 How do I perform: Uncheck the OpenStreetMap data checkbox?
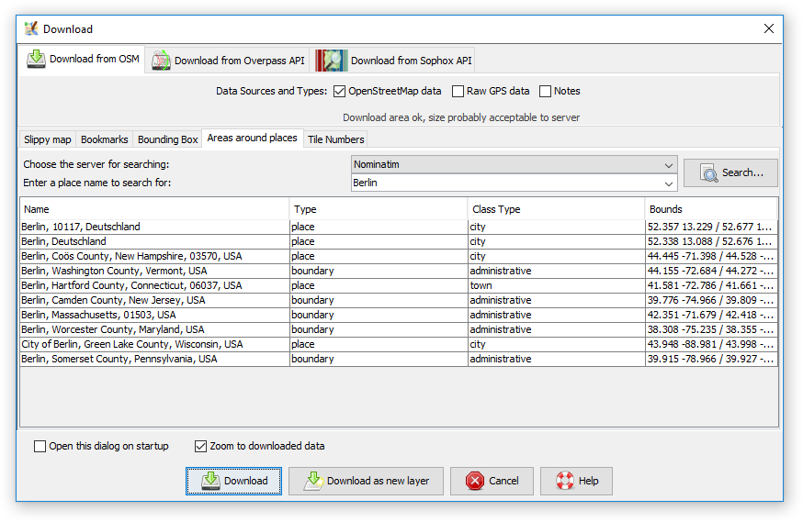pos(339,91)
